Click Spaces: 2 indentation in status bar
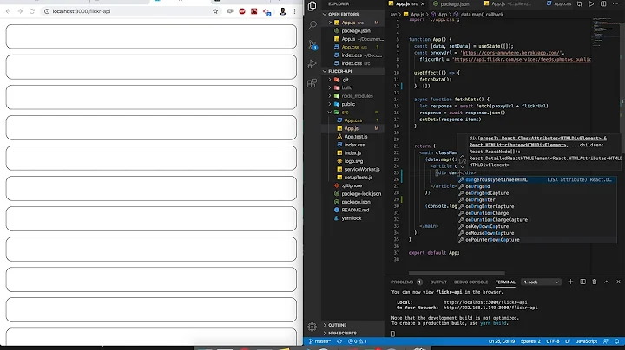Viewport: 625px width, 350px height. click(530, 341)
